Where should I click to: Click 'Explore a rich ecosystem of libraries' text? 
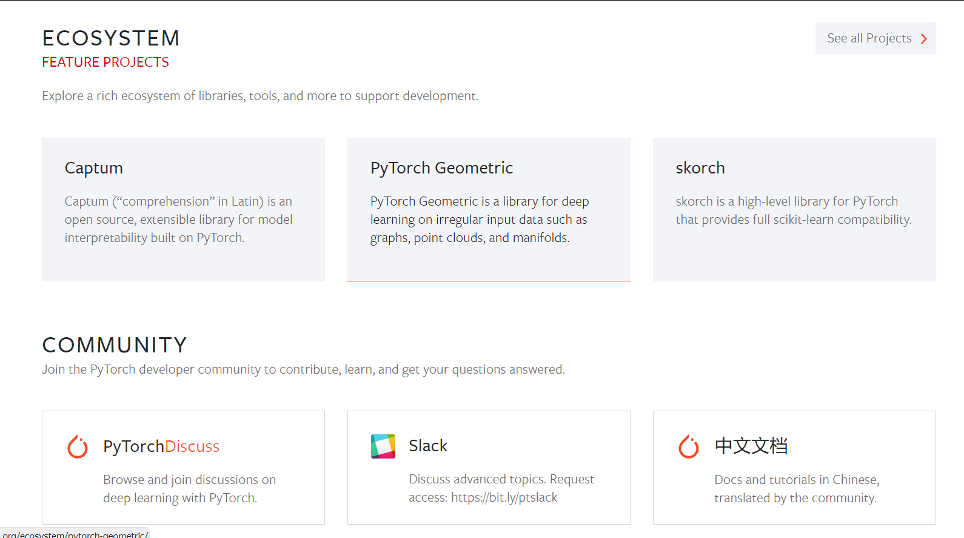260,96
